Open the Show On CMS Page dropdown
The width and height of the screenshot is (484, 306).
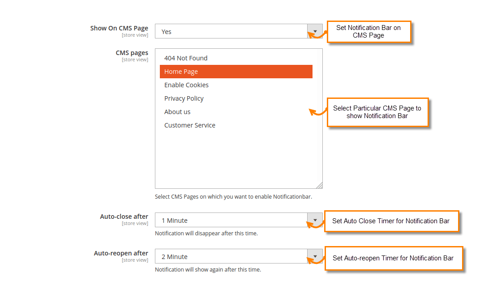click(315, 31)
